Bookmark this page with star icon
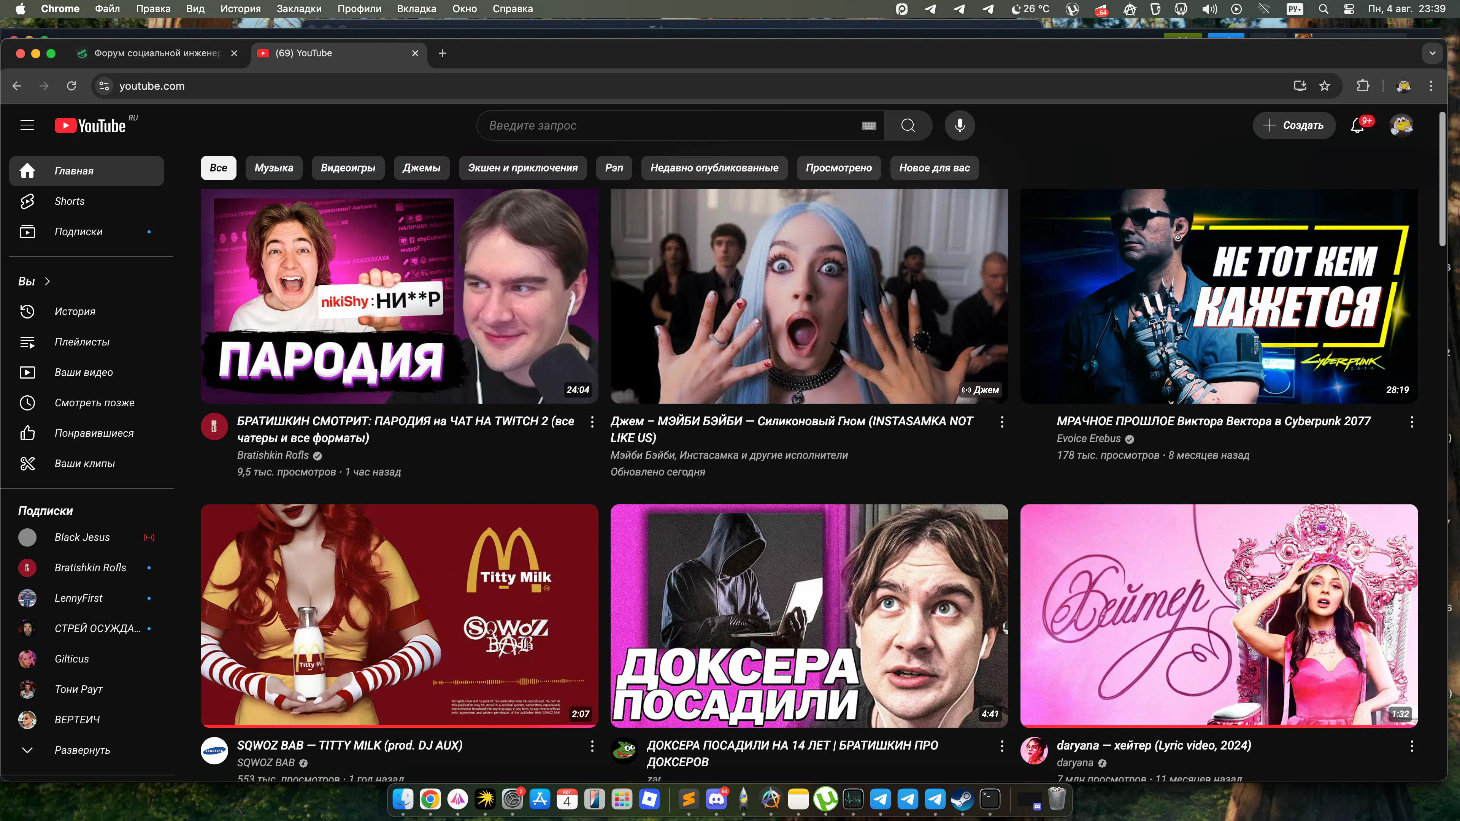The width and height of the screenshot is (1460, 821). (x=1324, y=86)
